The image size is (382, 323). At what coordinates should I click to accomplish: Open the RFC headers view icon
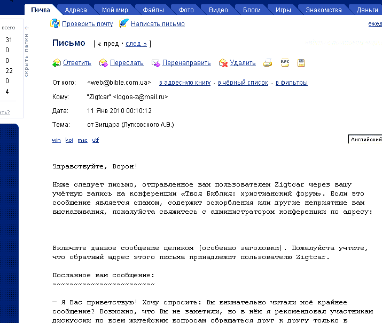285,62
